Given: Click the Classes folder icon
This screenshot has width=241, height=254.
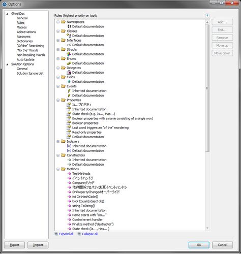Looking at the screenshot, I should point(63,31).
